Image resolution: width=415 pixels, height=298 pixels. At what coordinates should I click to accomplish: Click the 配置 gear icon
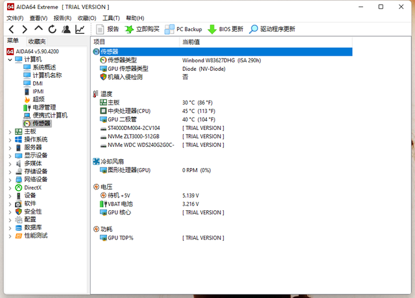(18, 219)
